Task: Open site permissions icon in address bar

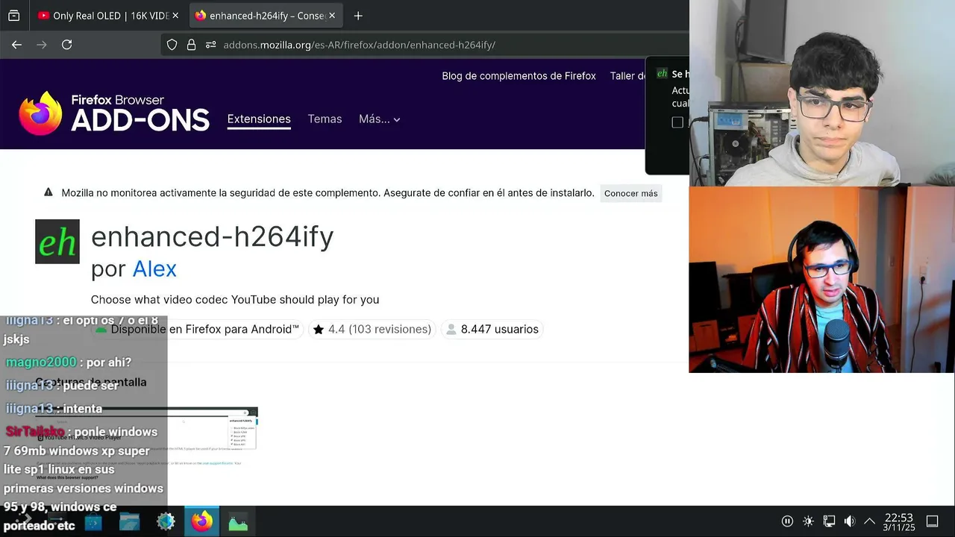Action: click(210, 45)
